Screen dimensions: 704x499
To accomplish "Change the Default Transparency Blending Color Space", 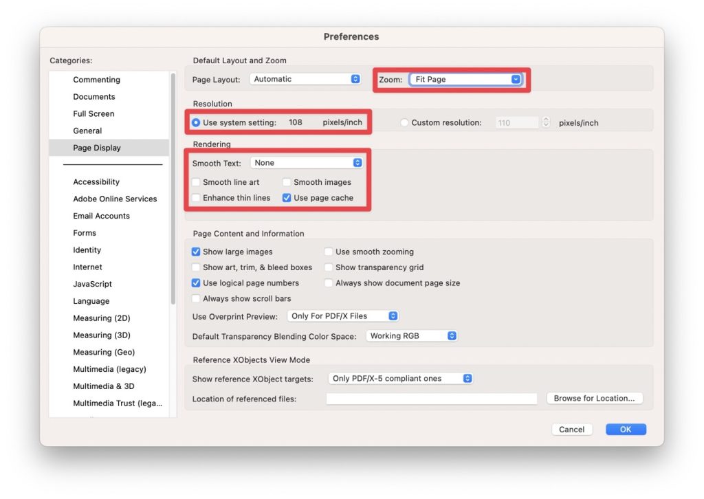I will click(411, 335).
